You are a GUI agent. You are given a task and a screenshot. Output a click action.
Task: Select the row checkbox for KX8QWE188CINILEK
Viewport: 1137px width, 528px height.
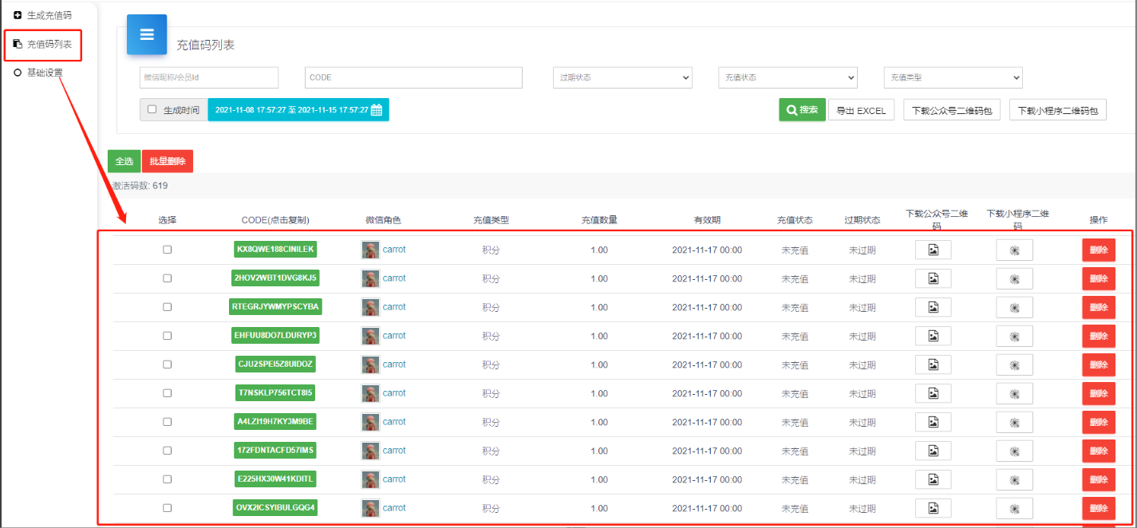click(167, 250)
